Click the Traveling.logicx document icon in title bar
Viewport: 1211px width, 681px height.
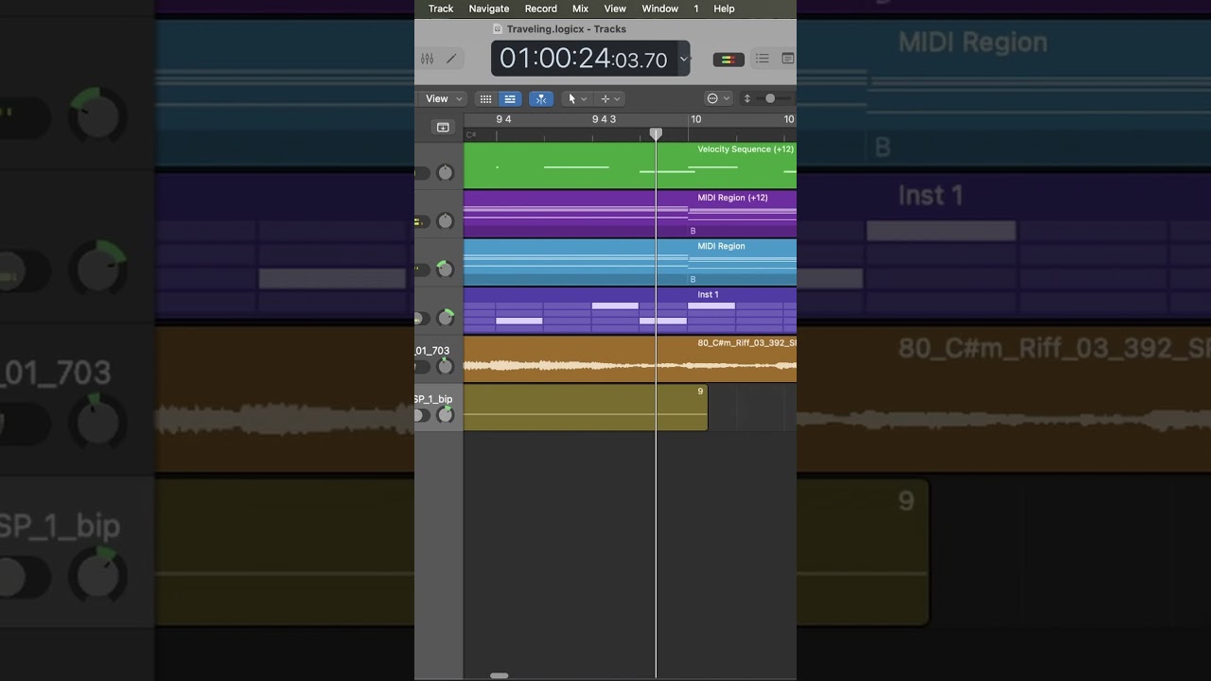498,29
